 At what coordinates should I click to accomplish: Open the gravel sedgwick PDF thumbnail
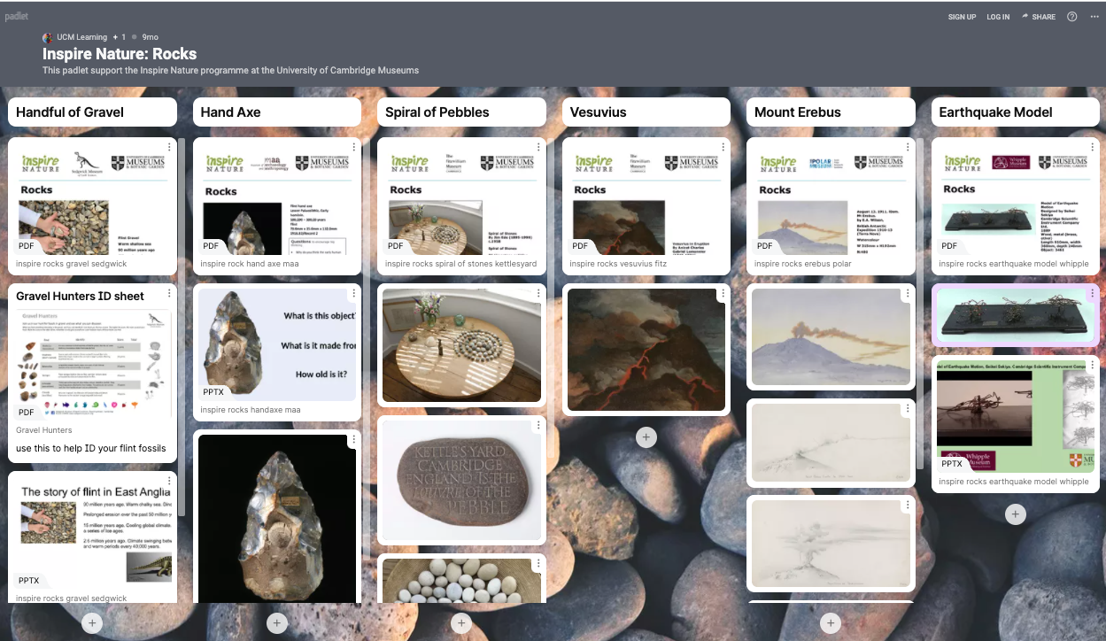pyautogui.click(x=93, y=197)
